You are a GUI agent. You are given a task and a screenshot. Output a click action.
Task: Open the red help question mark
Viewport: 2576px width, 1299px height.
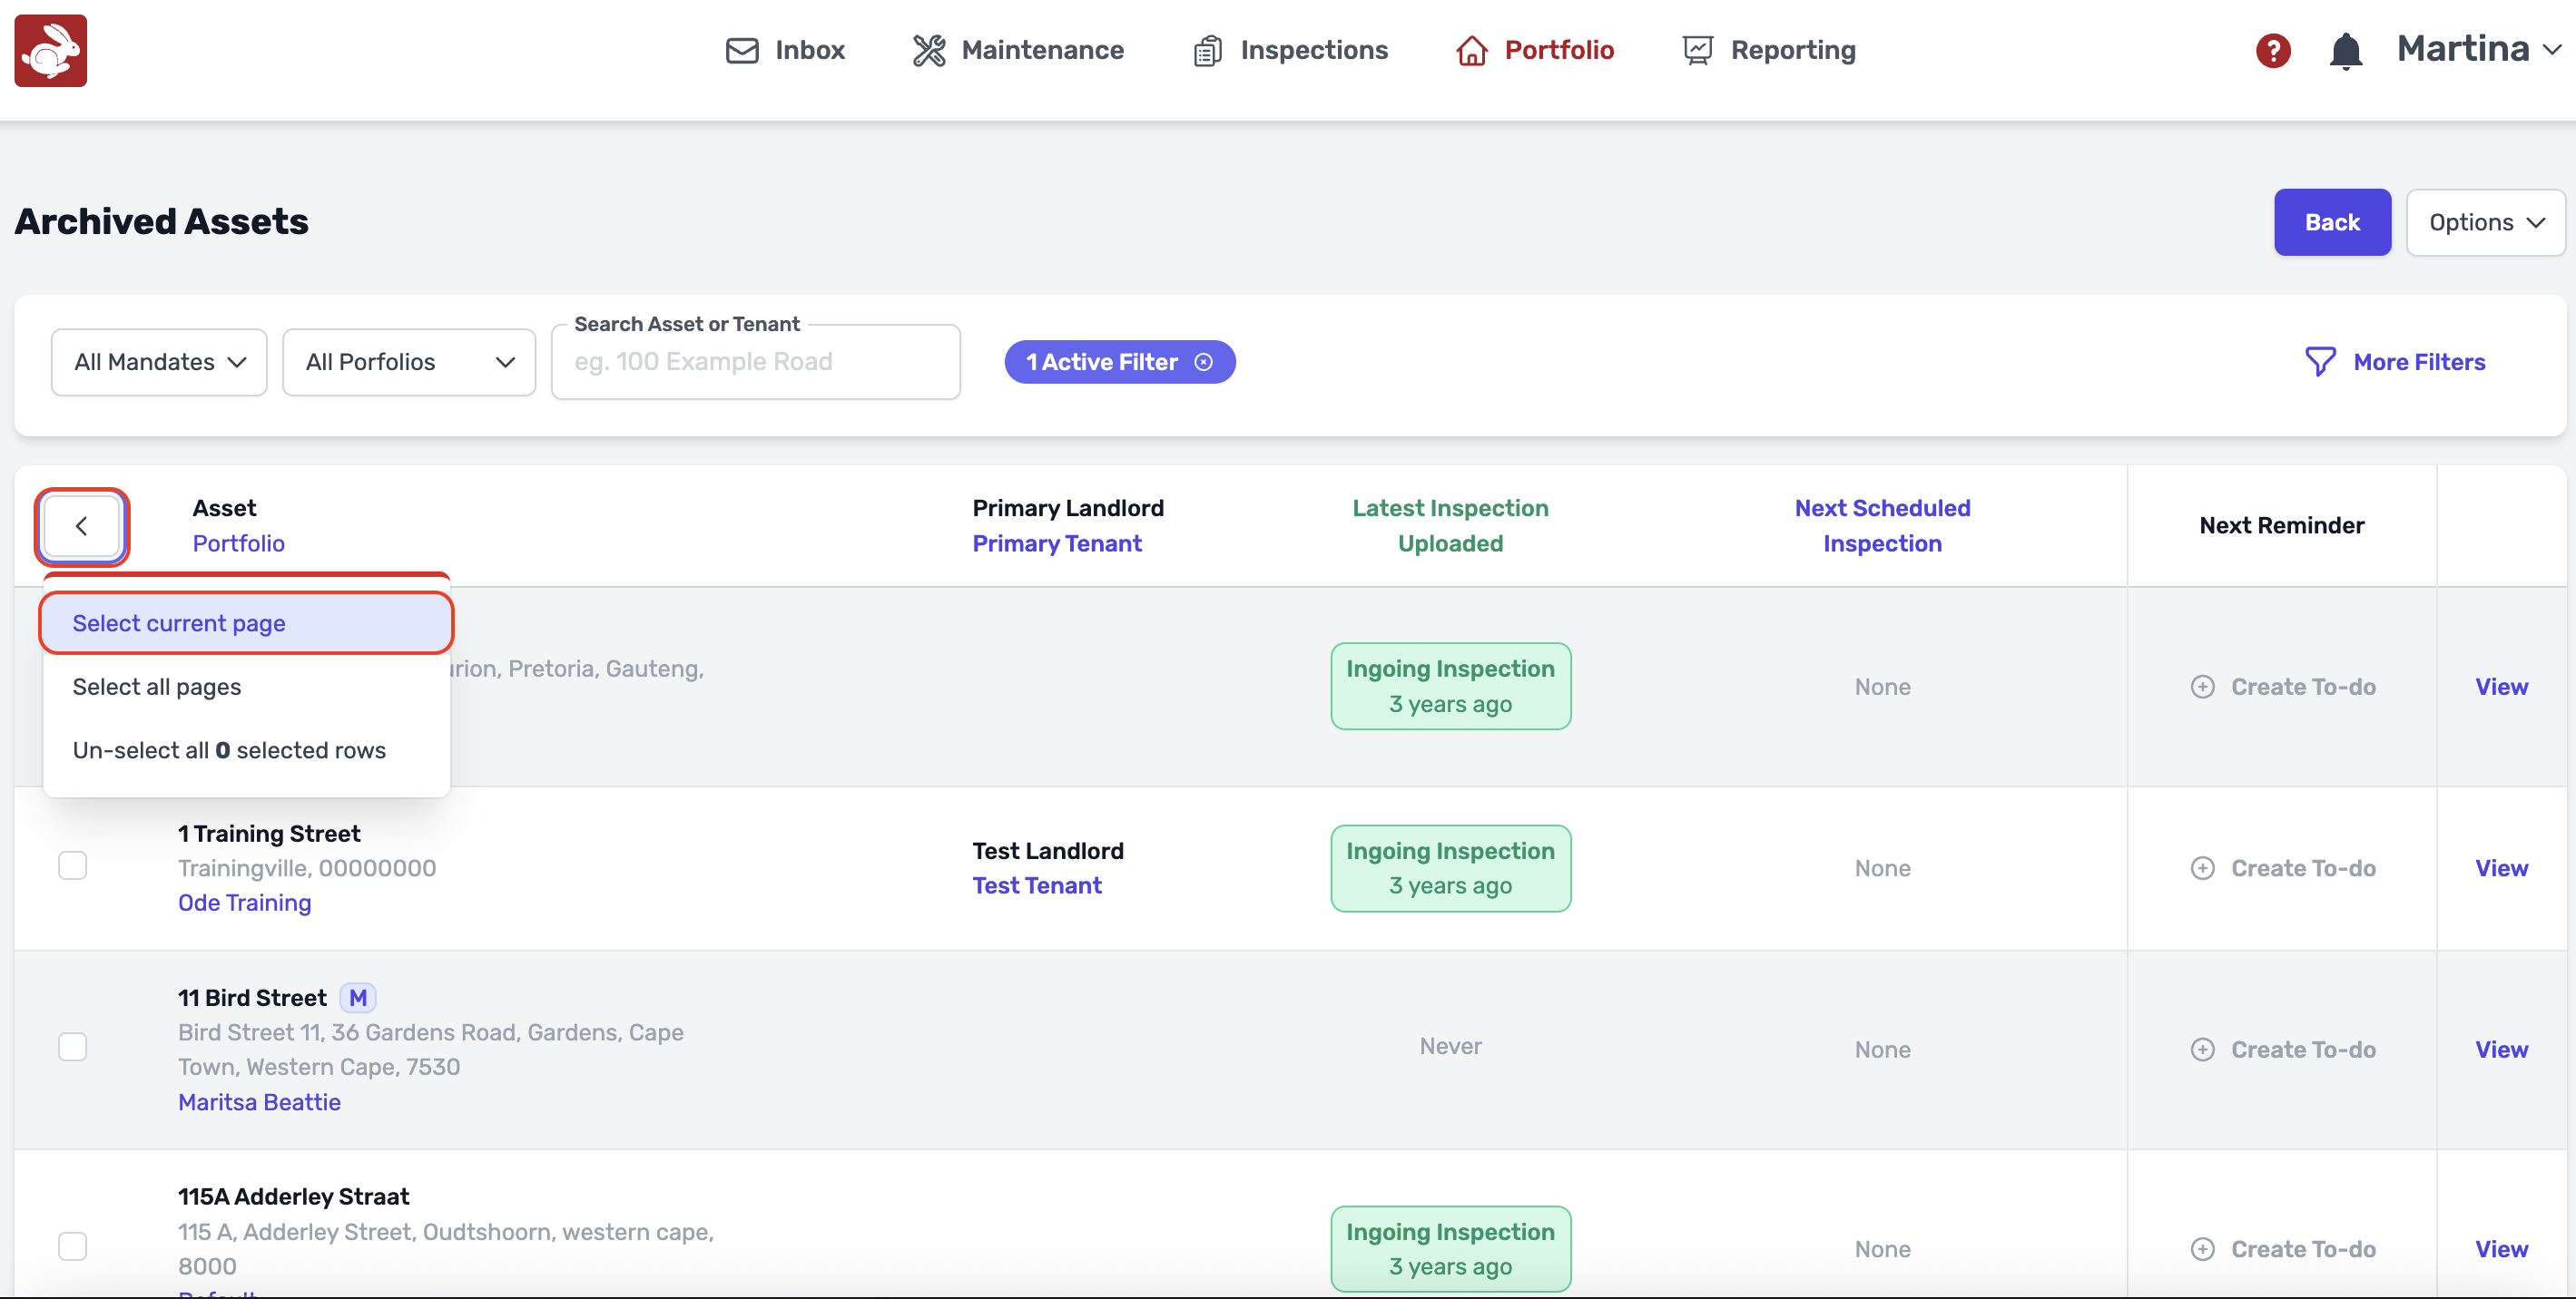pos(2272,50)
